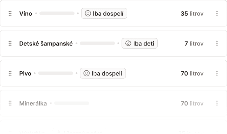Open the three-dot menu for Víno
The width and height of the screenshot is (227, 134).
point(217,13)
